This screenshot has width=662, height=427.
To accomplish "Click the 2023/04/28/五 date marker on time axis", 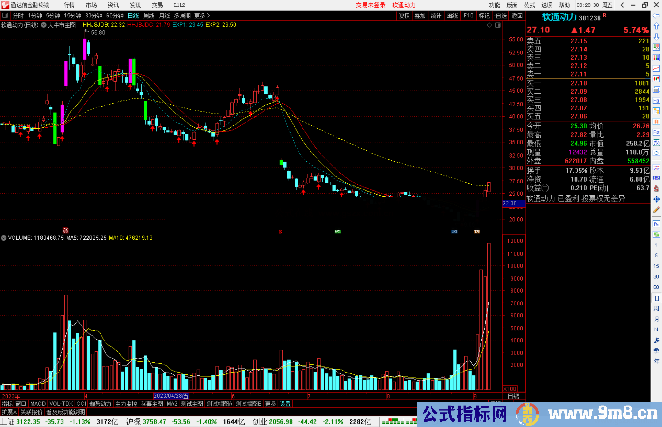I will coord(171,396).
